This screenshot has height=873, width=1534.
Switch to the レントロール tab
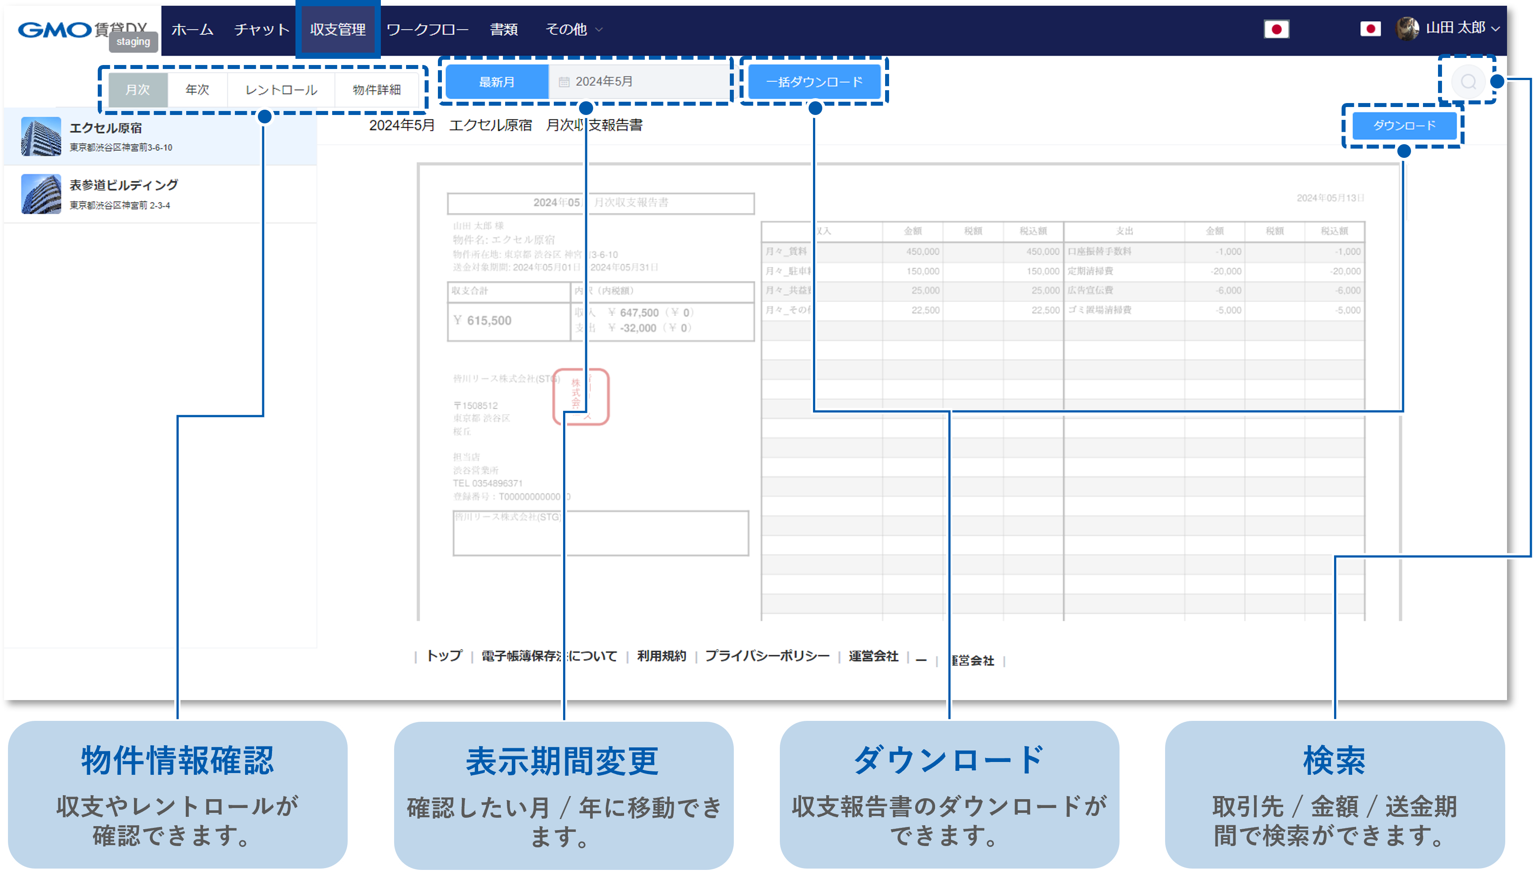click(280, 90)
